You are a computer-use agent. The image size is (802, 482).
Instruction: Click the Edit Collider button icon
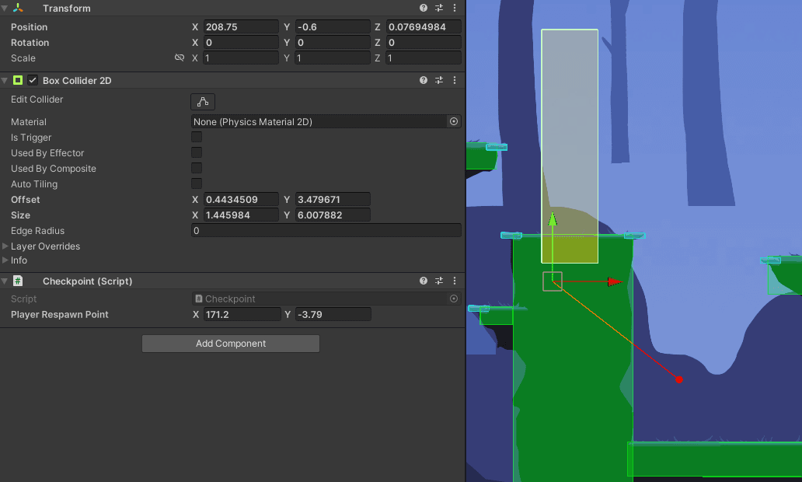(203, 102)
